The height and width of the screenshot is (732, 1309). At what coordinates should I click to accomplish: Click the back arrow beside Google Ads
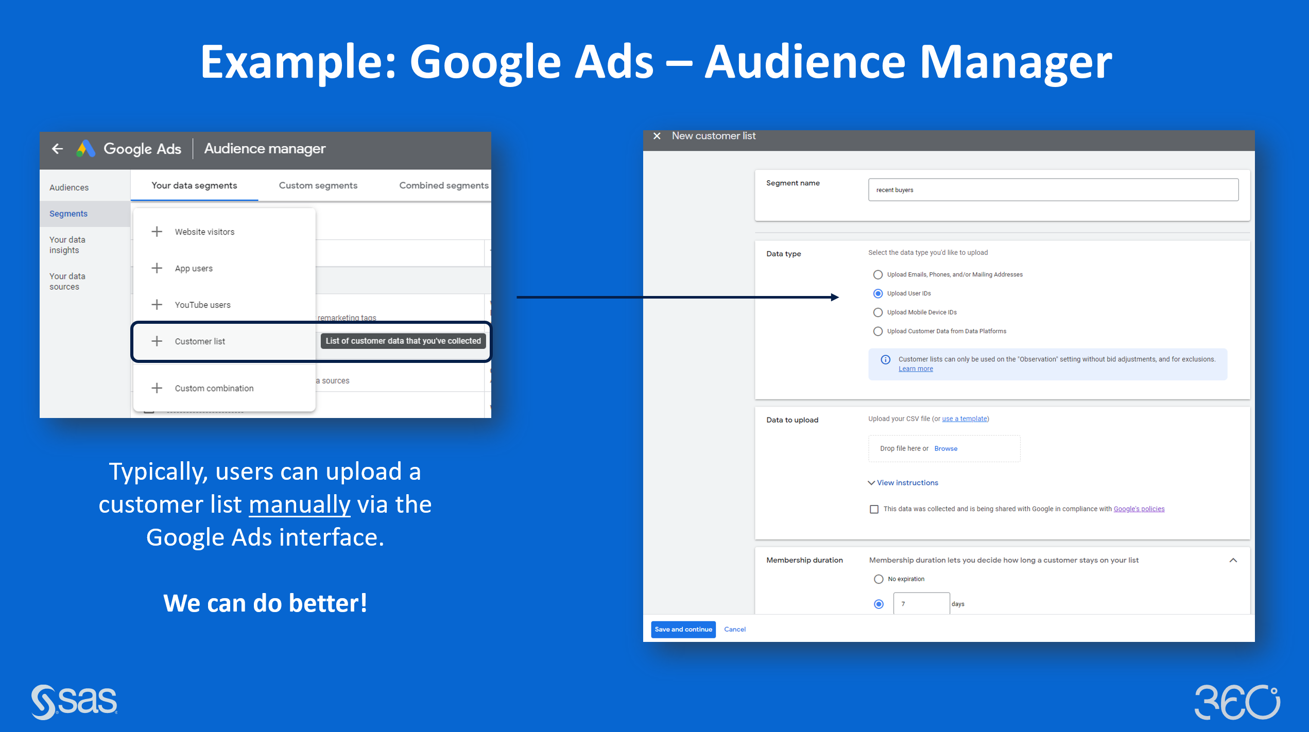tap(57, 149)
